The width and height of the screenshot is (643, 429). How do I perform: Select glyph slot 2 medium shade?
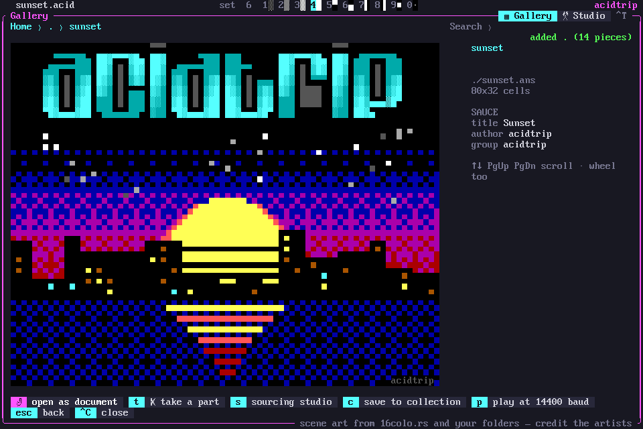(x=284, y=5)
